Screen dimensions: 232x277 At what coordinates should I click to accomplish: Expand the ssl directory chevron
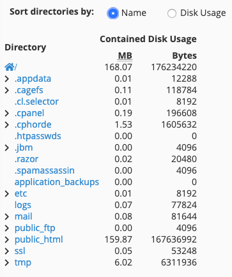coord(7,251)
